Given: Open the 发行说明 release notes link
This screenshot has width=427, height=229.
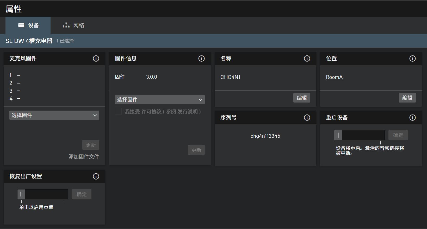Looking at the screenshot, I should click(x=188, y=112).
